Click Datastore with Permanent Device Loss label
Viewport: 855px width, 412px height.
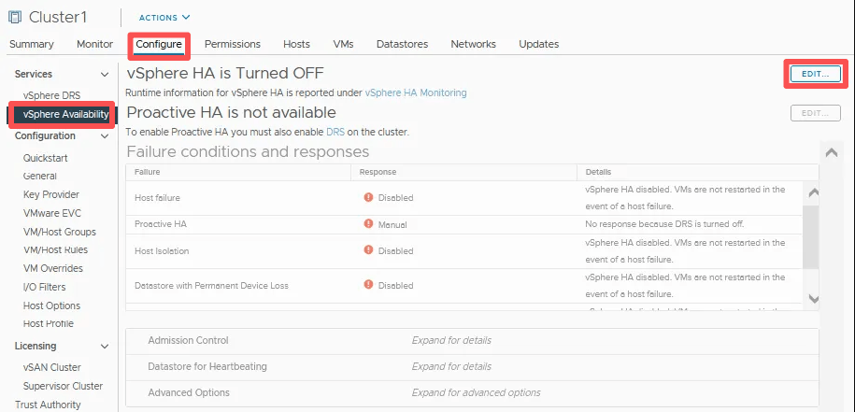coord(211,285)
